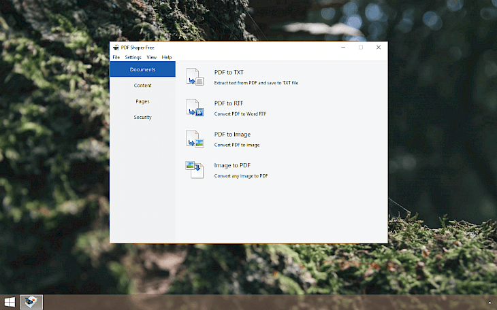Viewport: 497px width, 310px height.
Task: Choose the PDF to Image title
Action: [232, 135]
